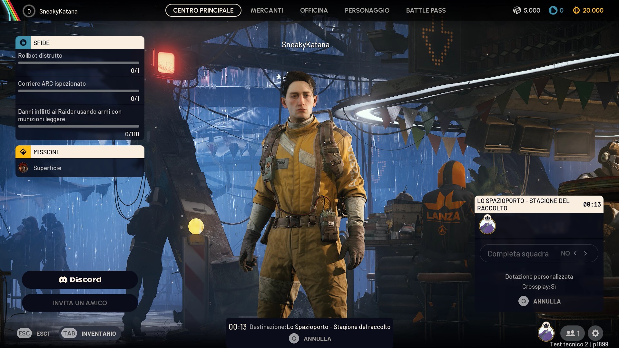Viewport: 619px width, 348px height.
Task: Click the Missioni yellow diamond icon
Action: [23, 152]
